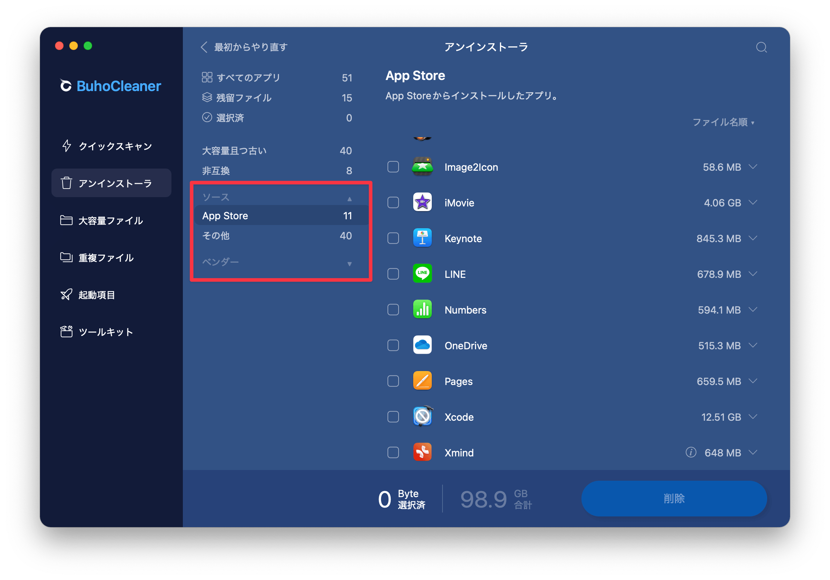
Task: Select 大容量且つ古い filter
Action: [x=277, y=150]
